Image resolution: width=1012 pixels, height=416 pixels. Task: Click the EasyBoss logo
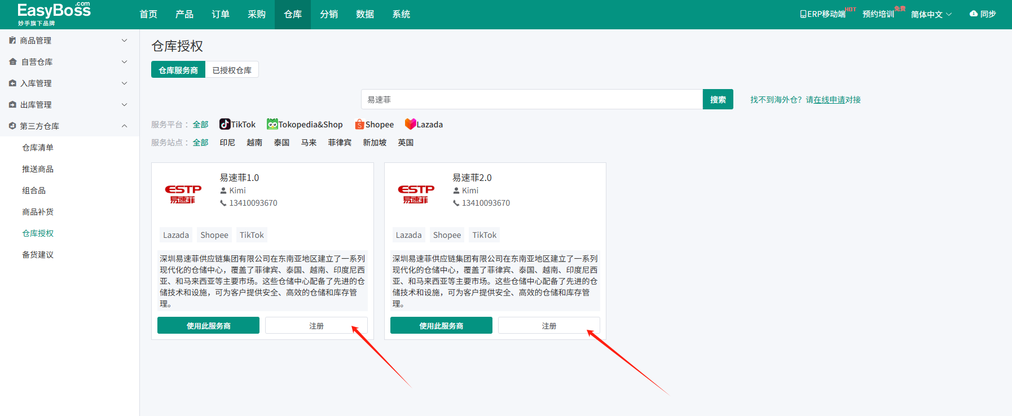tap(54, 14)
